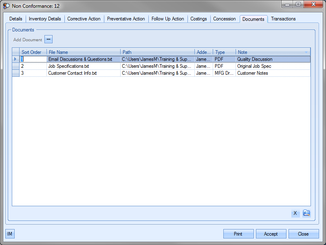The width and height of the screenshot is (326, 245).
Task: Open the view document folder-magnifier icon
Action: coord(306,213)
